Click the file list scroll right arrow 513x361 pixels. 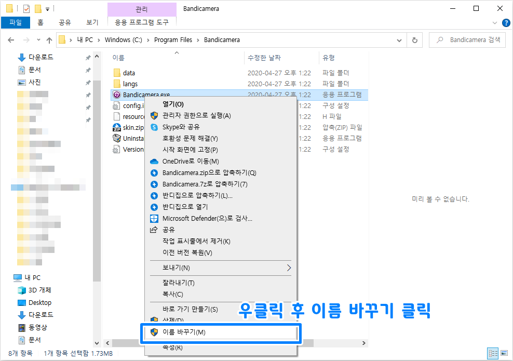coord(364,343)
